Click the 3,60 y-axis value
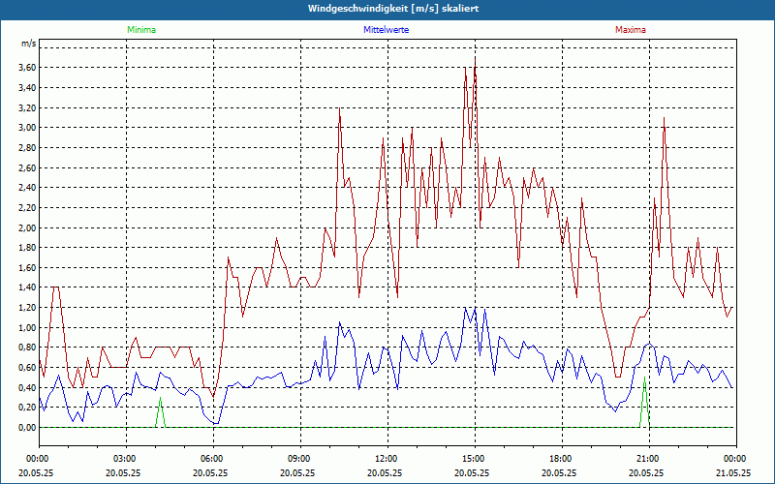The image size is (775, 484). [x=28, y=68]
